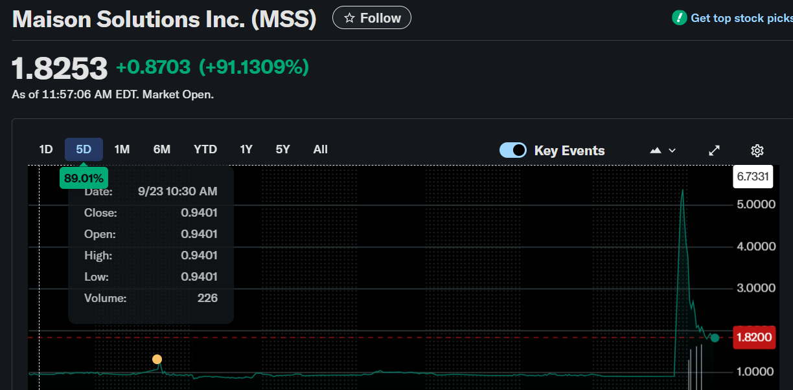Click the Close value 0.9401 in tooltip

point(199,213)
